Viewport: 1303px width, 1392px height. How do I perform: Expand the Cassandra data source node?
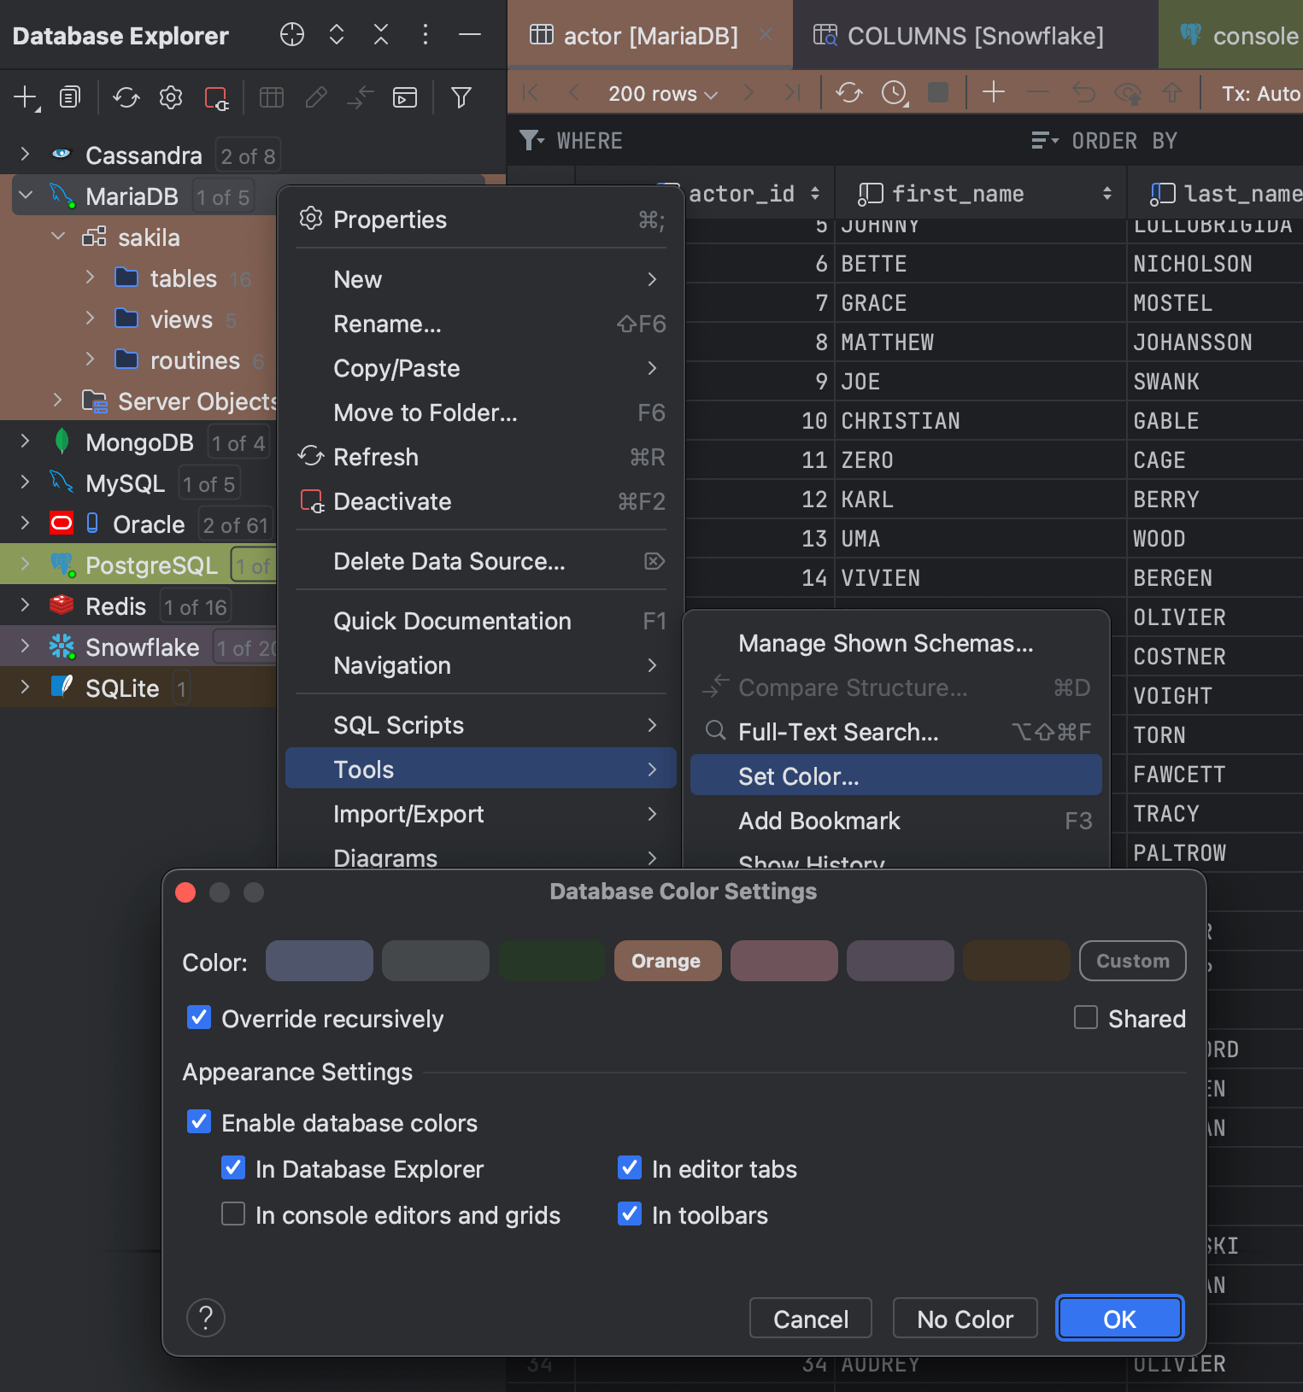(x=25, y=155)
